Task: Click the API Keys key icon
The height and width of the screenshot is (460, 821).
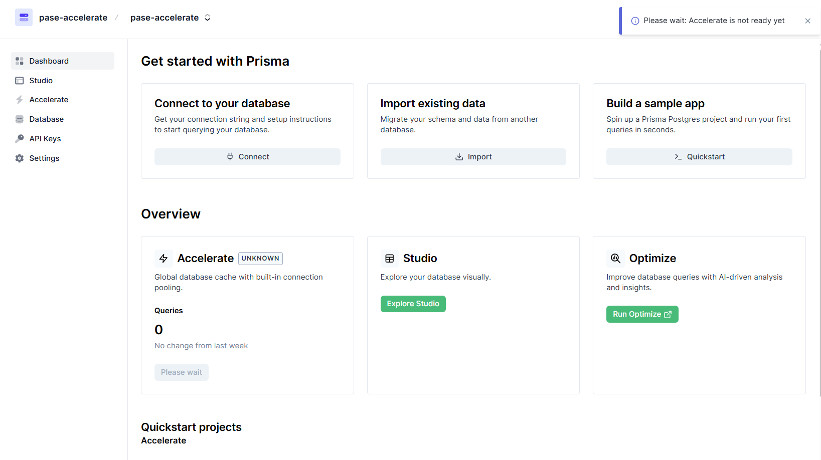Action: point(20,139)
